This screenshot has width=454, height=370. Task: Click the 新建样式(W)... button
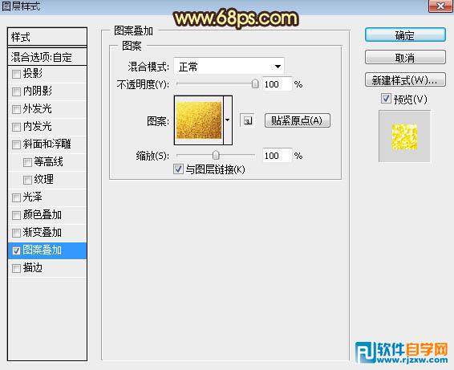pyautogui.click(x=405, y=79)
